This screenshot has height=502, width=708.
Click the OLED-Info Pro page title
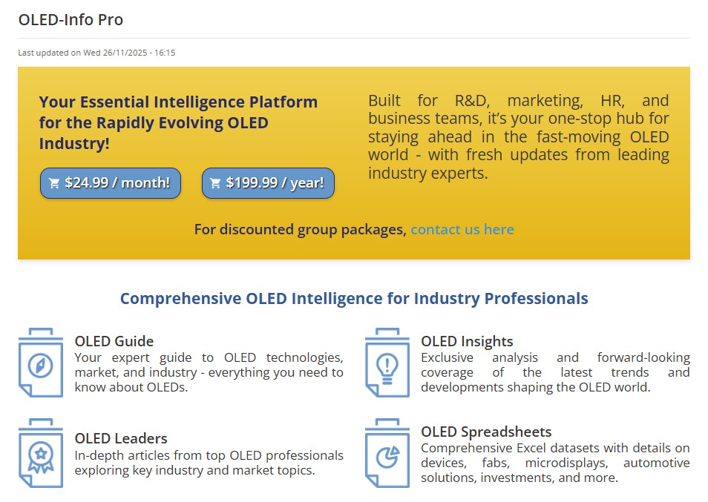71,19
